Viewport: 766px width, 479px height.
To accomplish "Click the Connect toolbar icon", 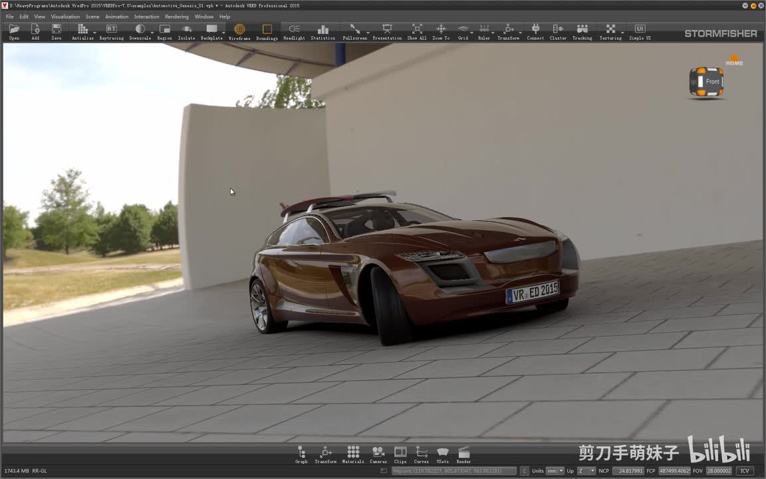I will tap(535, 32).
